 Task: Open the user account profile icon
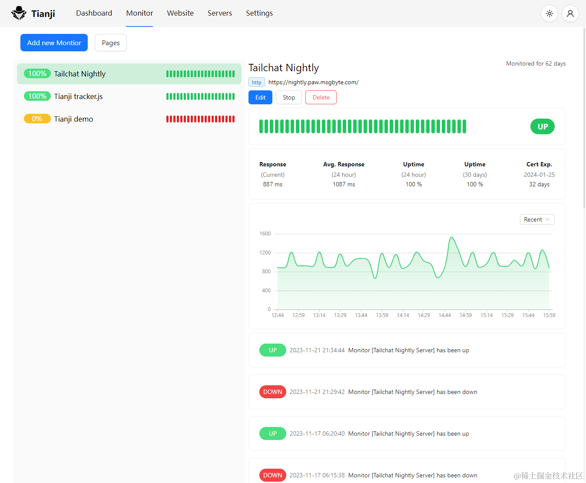click(570, 13)
